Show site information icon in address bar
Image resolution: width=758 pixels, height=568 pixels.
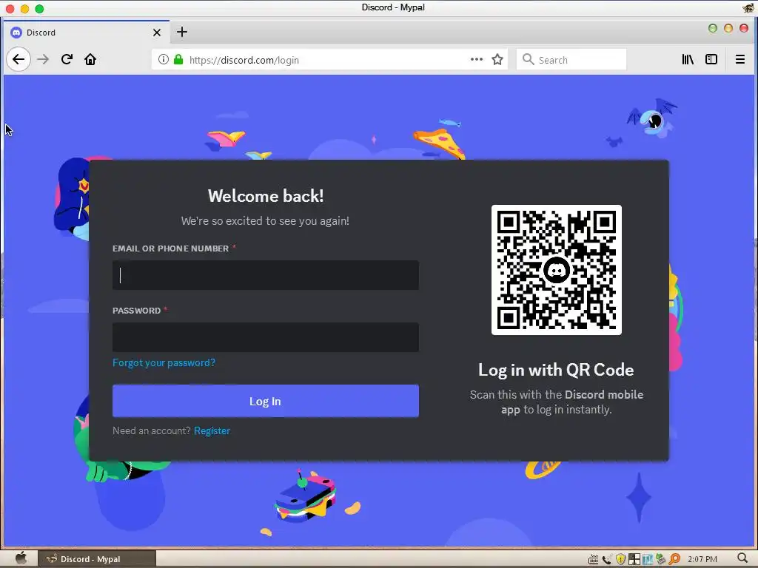tap(164, 59)
